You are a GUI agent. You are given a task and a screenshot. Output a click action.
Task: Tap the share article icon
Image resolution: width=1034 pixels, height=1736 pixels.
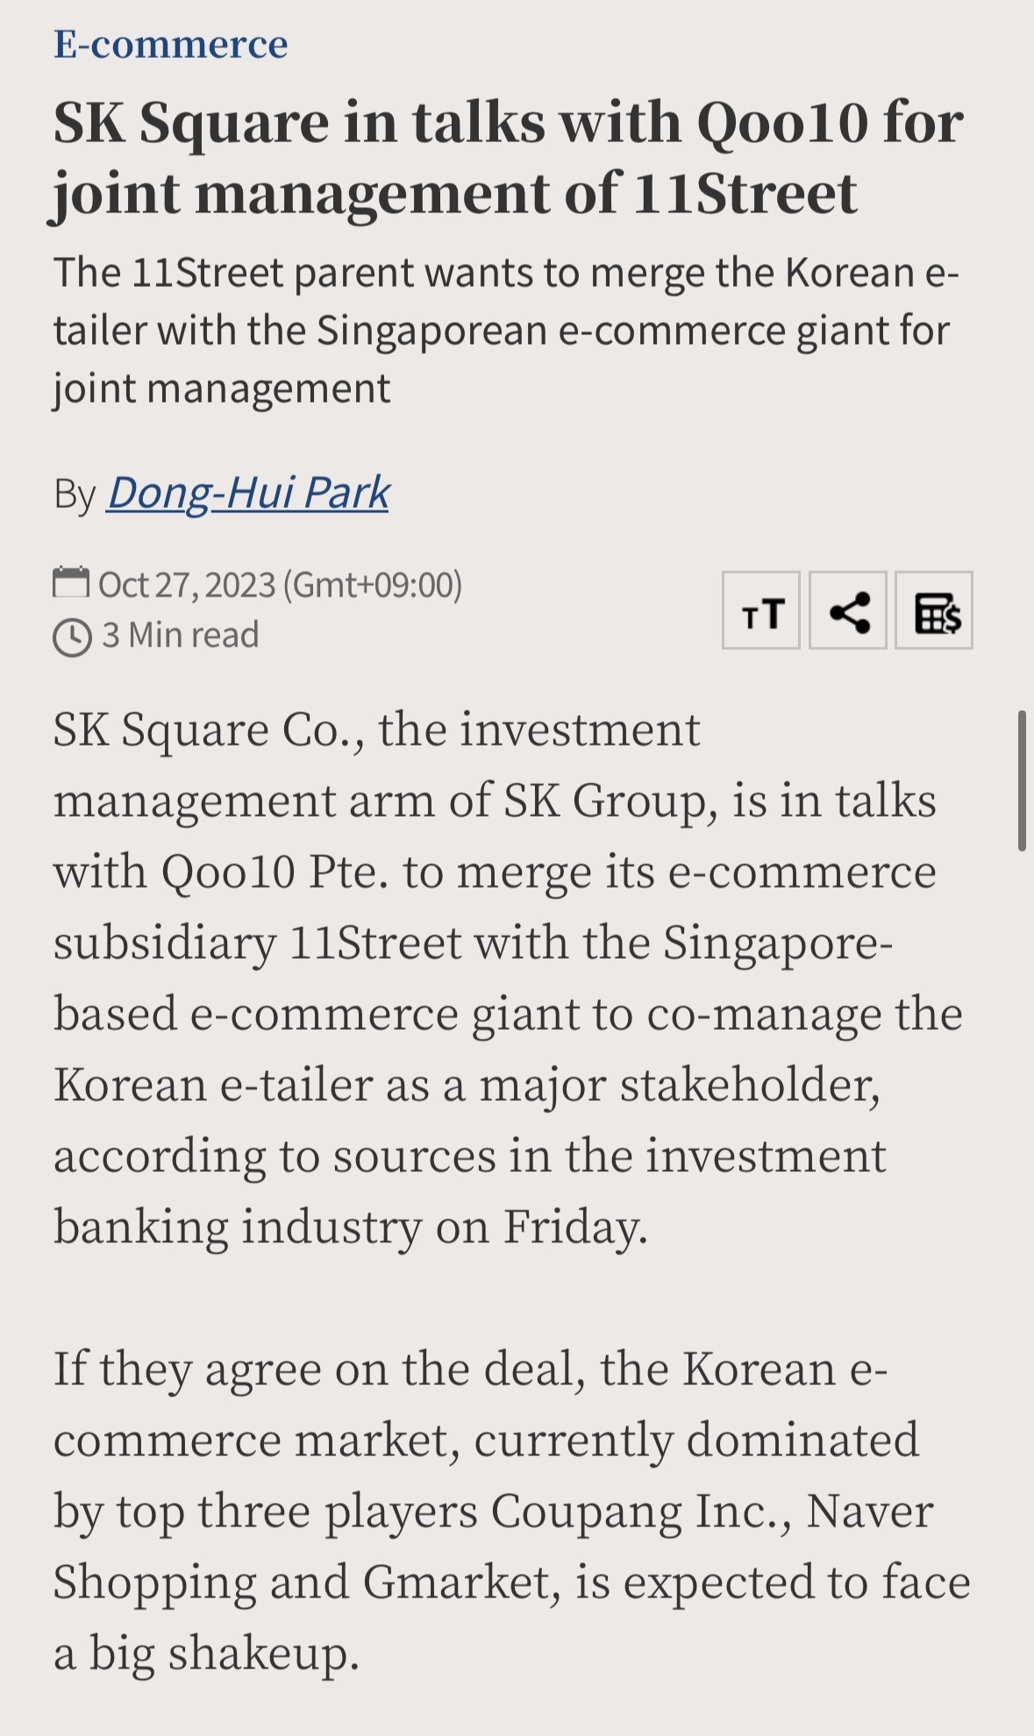coord(847,611)
